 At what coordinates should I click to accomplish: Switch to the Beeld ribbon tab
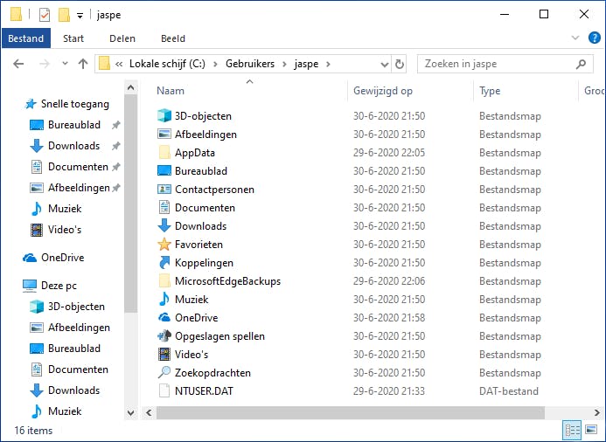tap(173, 38)
